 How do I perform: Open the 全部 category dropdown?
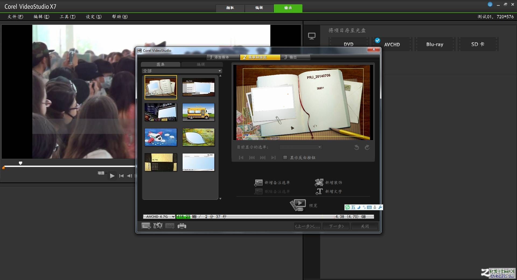182,71
